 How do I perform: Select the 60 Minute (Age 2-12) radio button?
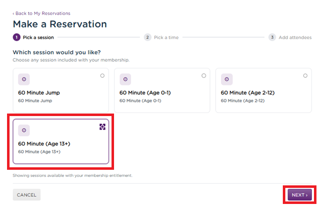click(x=305, y=75)
